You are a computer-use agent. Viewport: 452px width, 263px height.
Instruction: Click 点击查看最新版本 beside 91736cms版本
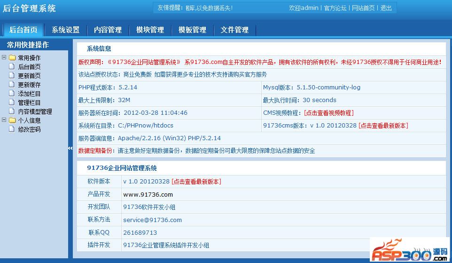click(383, 126)
